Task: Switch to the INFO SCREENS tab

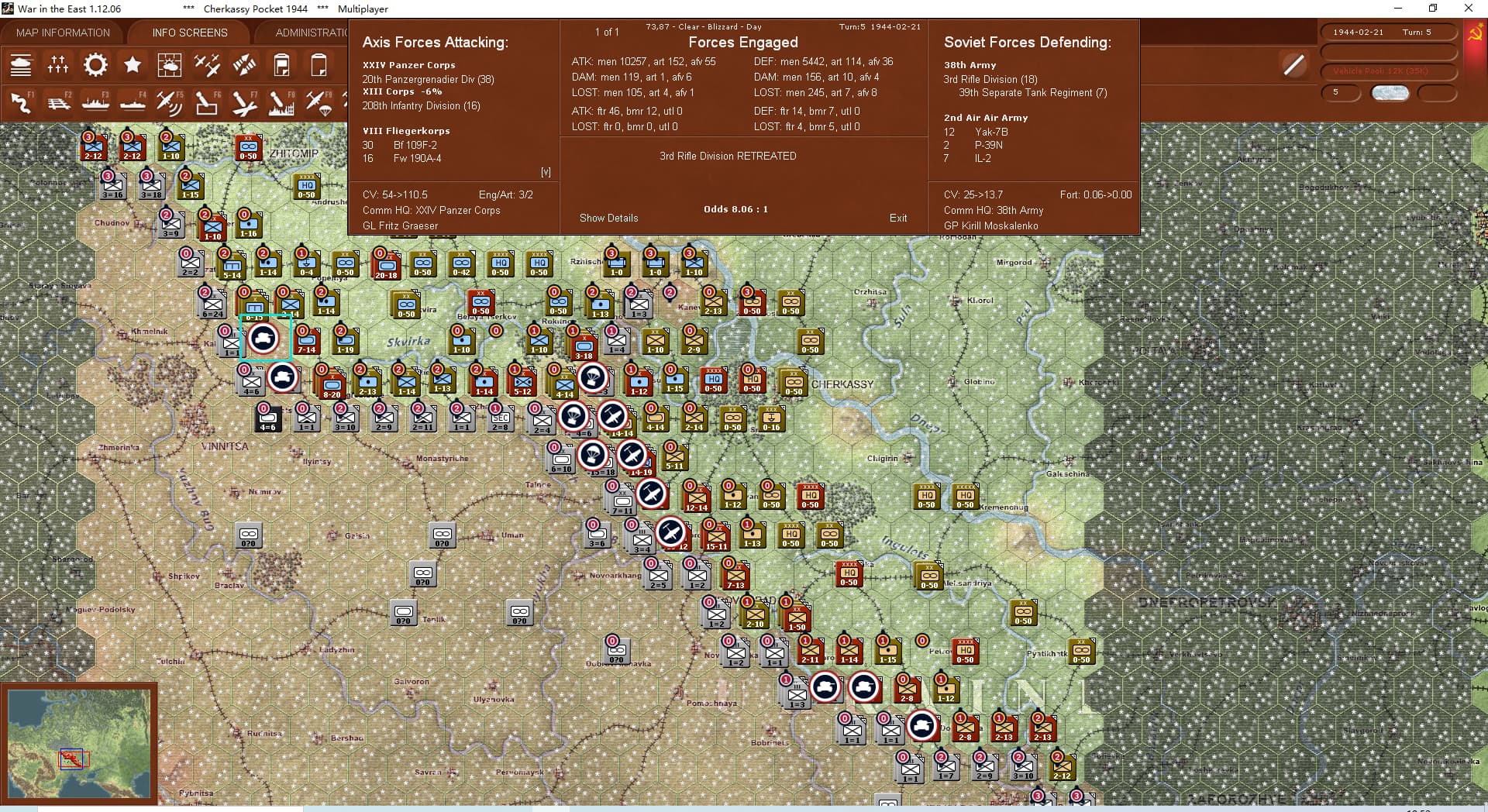Action: pyautogui.click(x=190, y=33)
